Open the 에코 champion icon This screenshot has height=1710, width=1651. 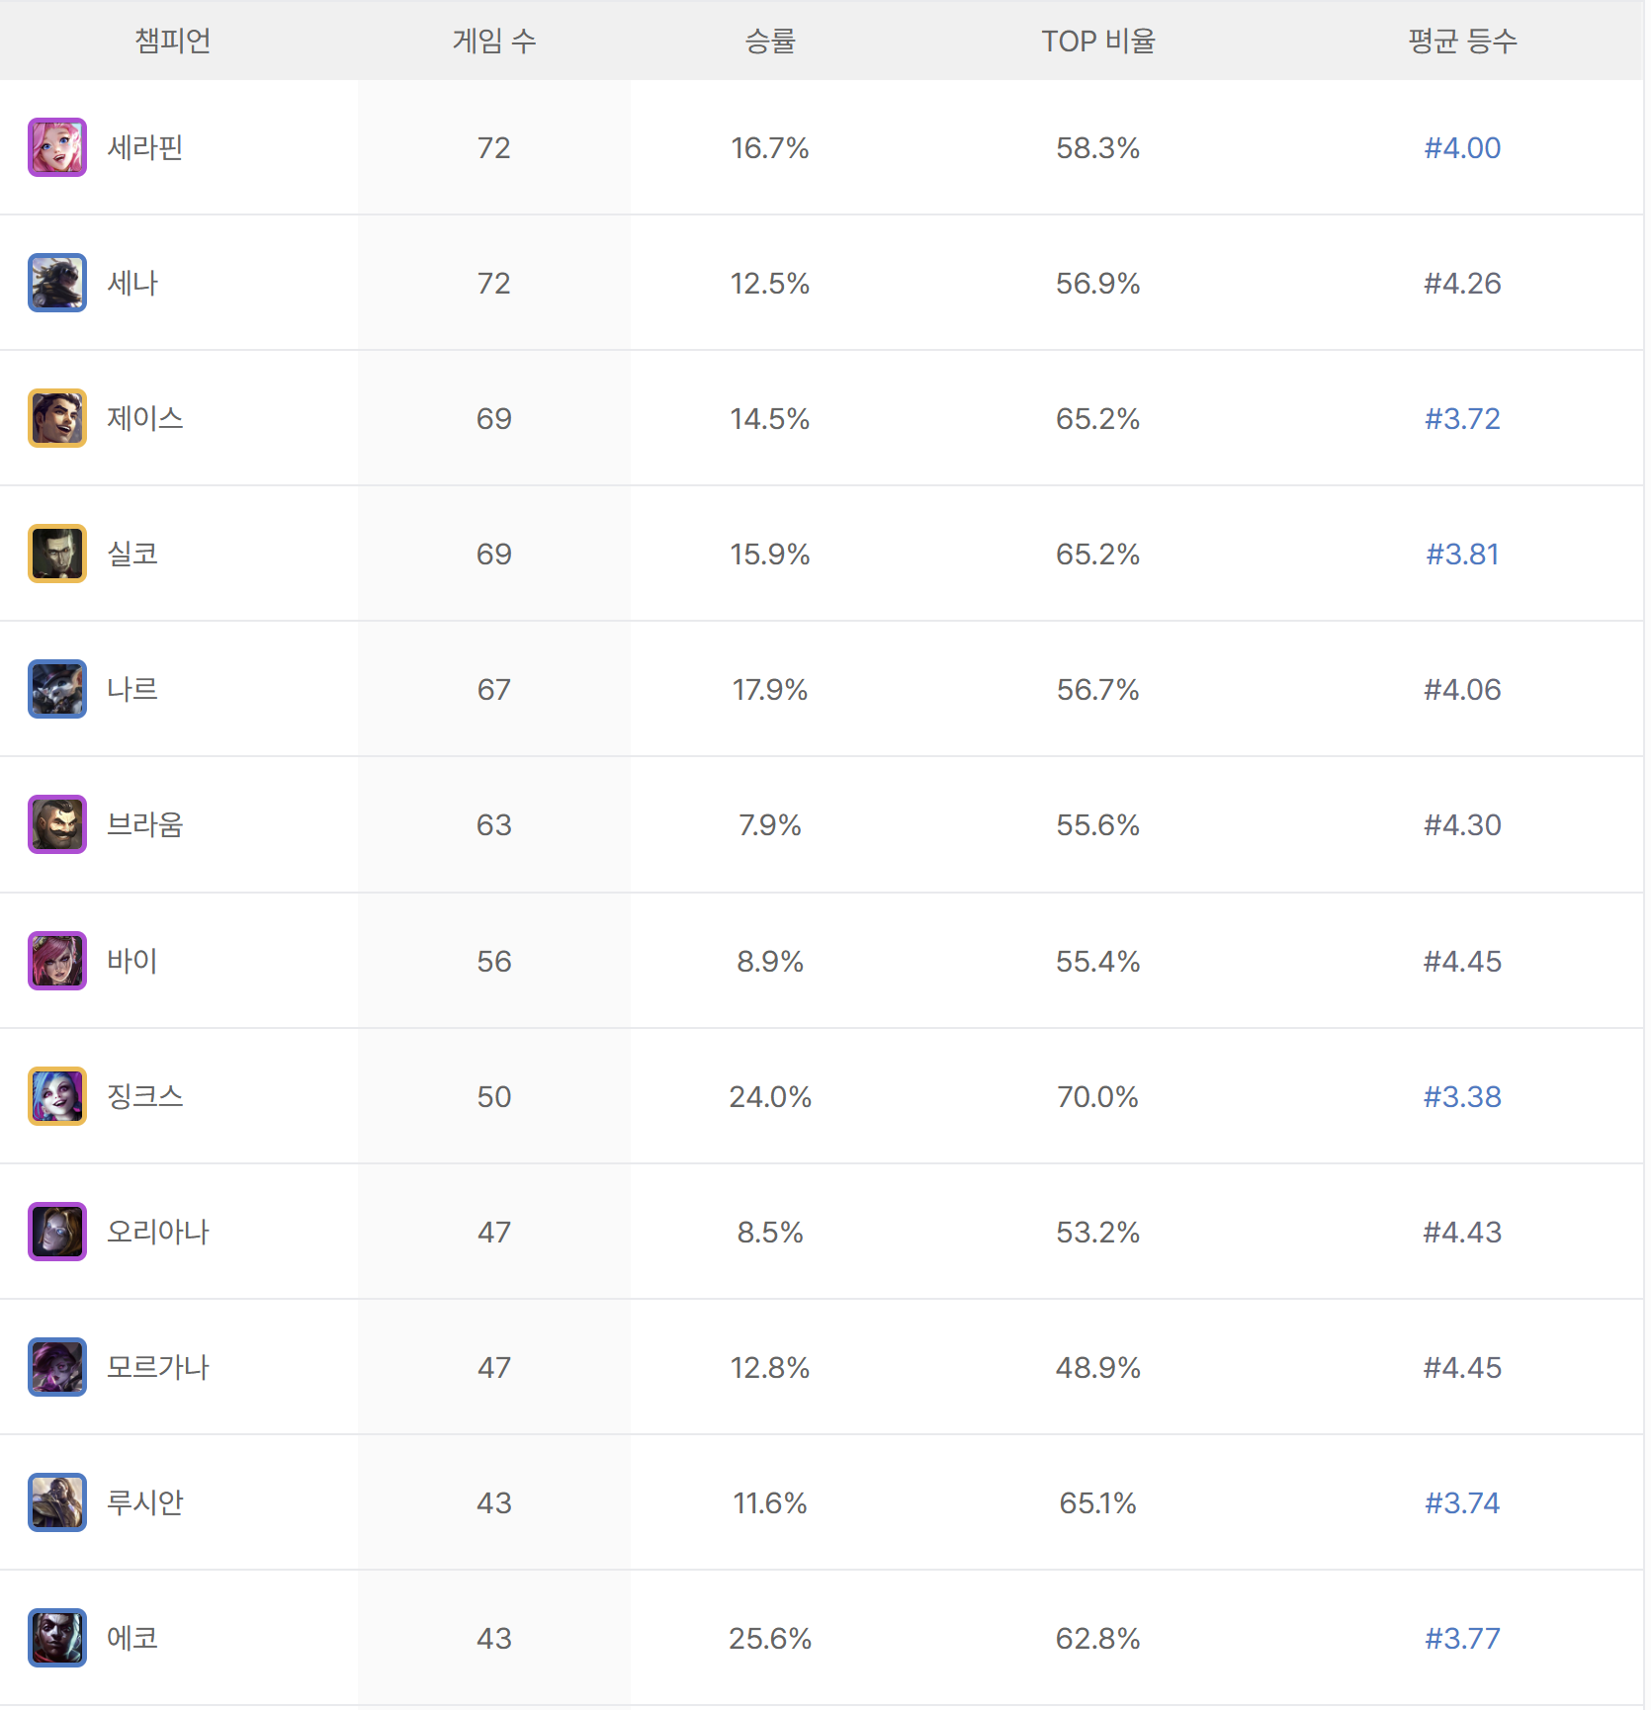point(57,1638)
